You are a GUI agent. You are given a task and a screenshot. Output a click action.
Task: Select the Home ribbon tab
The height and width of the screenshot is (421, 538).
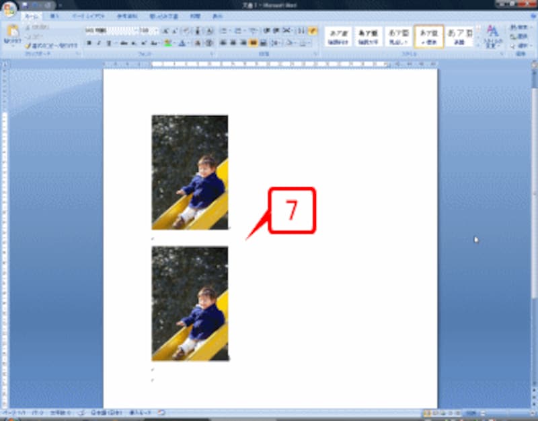32,16
